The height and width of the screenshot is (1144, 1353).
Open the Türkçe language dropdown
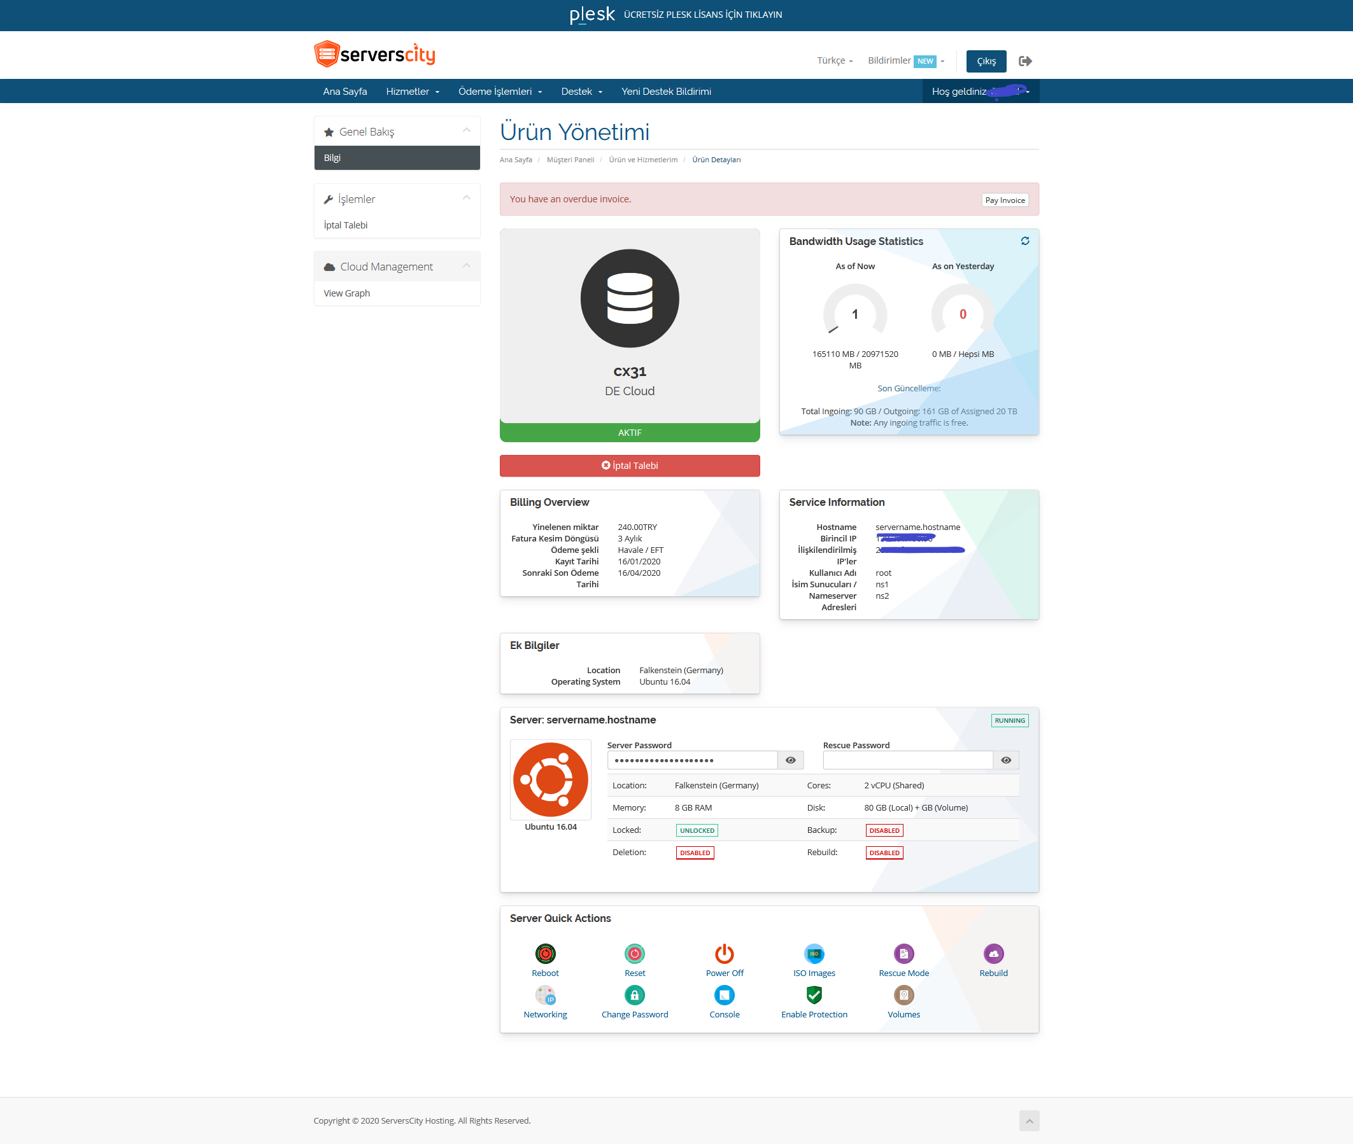(x=835, y=61)
